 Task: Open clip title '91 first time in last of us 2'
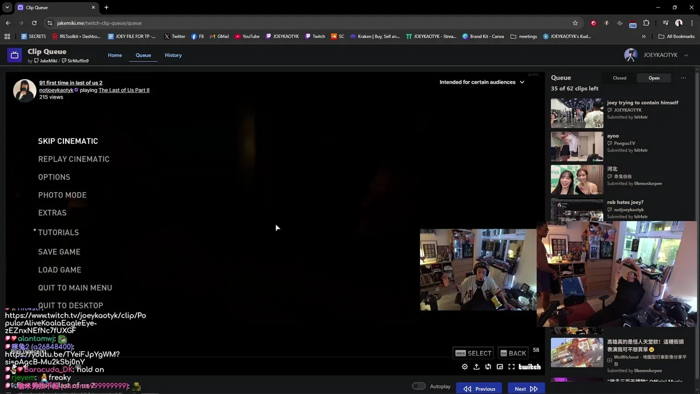point(71,83)
